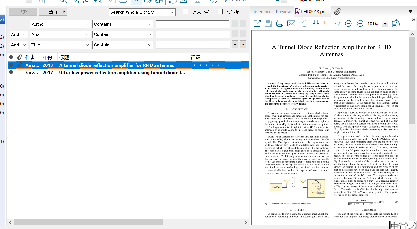Zoom in on the PDF
This screenshot has height=229, width=417.
(x=360, y=24)
